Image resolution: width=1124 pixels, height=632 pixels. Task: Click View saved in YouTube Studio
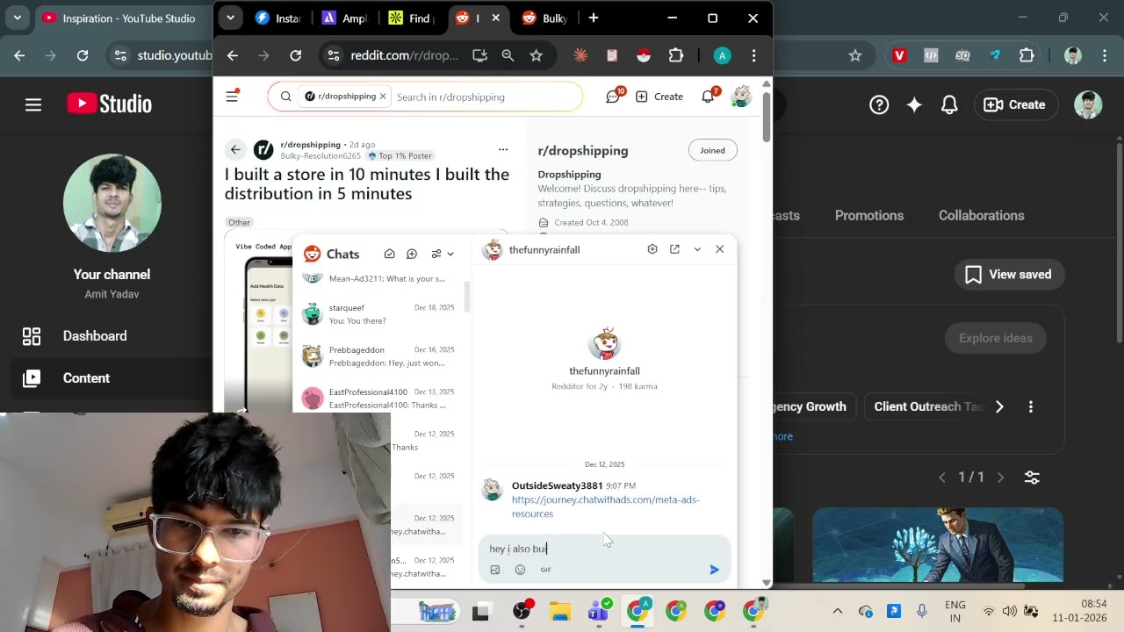[1008, 275]
